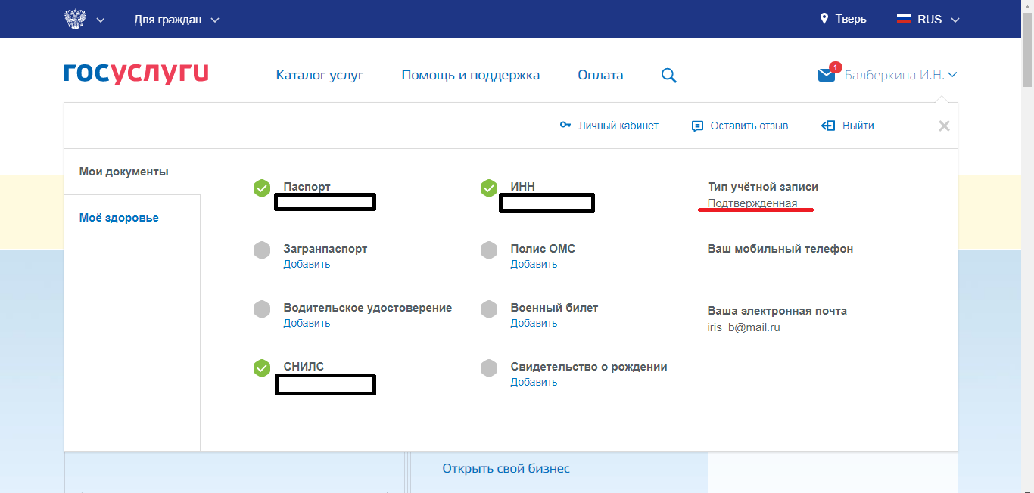This screenshot has width=1034, height=493.
Task: Click the green checkmark next to СНИЛС
Action: 262,367
